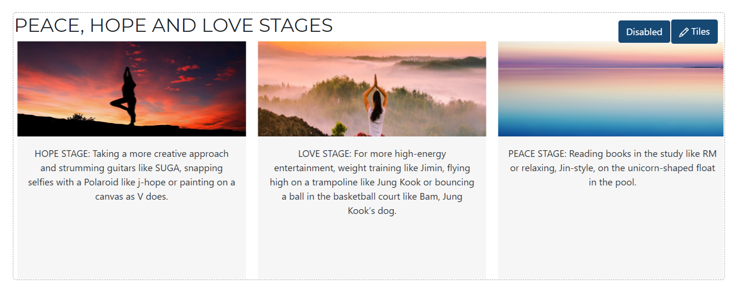Click empty gray area of Peace tile

611,233
